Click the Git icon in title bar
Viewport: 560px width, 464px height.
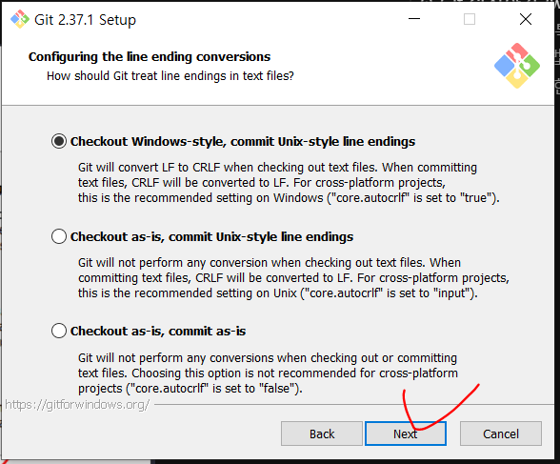point(20,19)
